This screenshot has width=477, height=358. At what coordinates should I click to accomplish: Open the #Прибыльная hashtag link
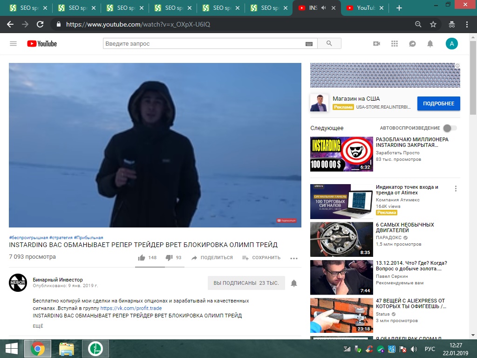coord(89,237)
